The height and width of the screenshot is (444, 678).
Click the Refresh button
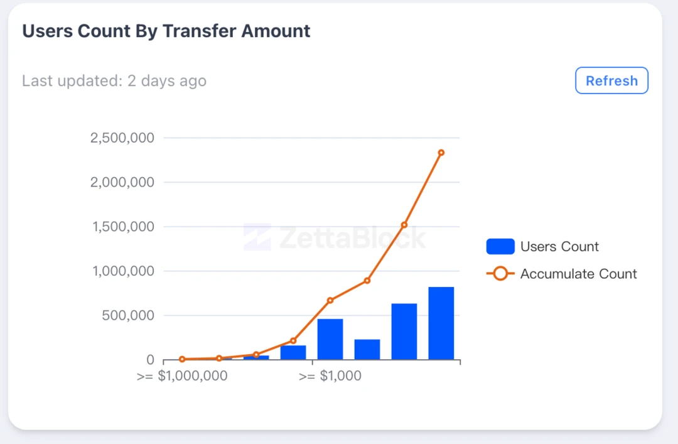coord(611,80)
